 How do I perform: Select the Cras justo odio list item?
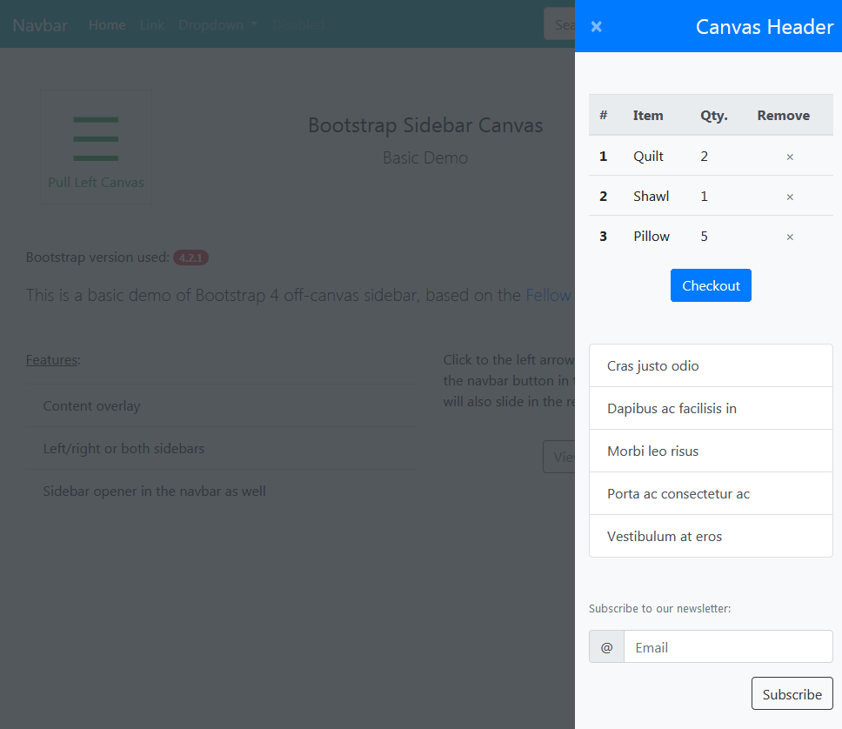(x=711, y=365)
